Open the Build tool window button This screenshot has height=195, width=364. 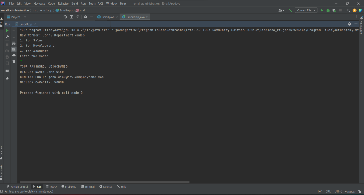(122, 186)
